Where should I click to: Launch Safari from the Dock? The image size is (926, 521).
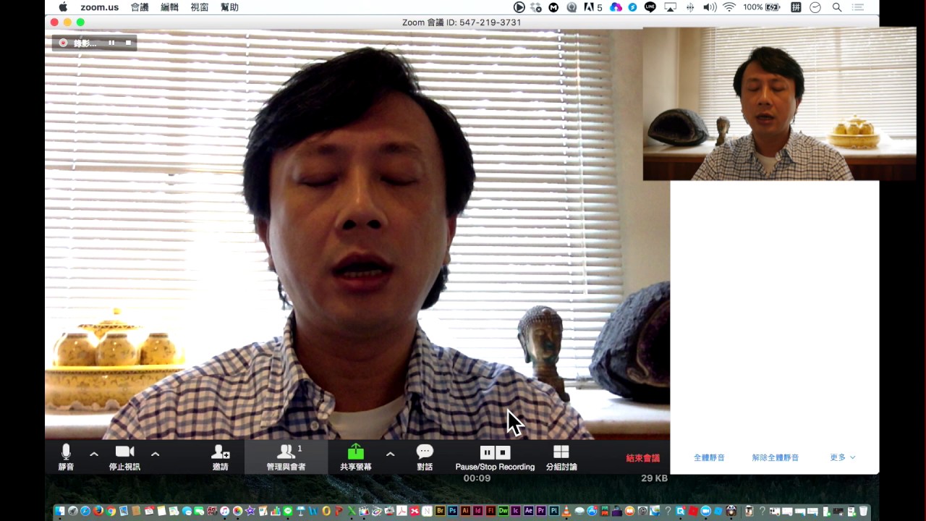85,511
